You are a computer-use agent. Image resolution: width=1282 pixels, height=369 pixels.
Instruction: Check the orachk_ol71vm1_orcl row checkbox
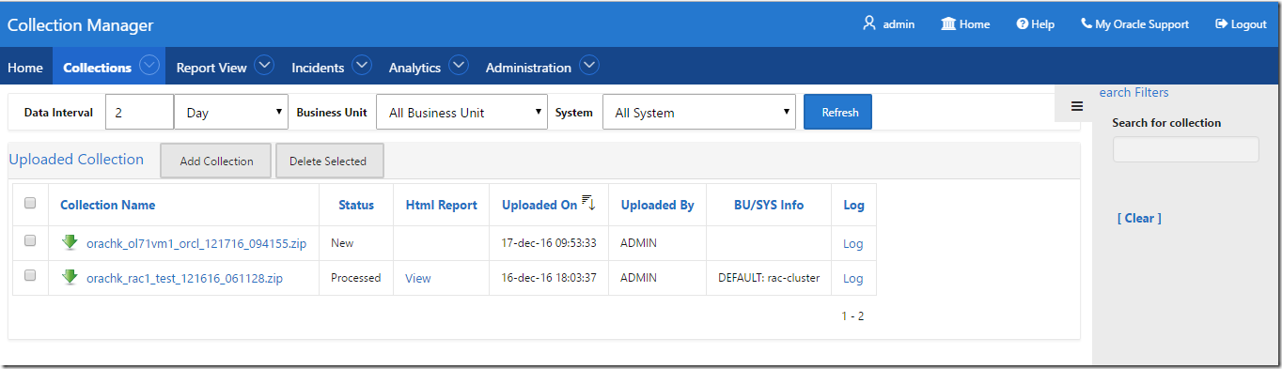coord(30,240)
